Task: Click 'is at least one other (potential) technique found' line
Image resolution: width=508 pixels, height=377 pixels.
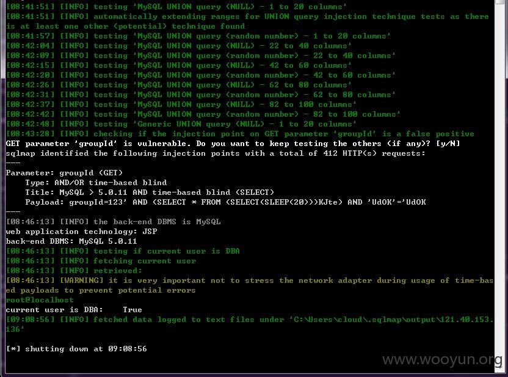Action: tap(125, 26)
